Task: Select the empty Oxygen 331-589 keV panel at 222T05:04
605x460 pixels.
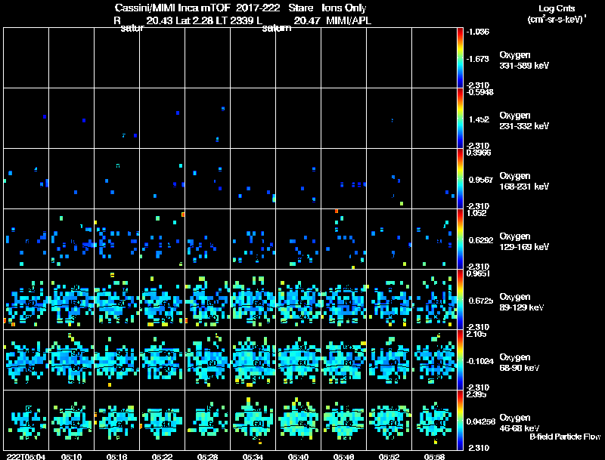Action: pos(26,57)
